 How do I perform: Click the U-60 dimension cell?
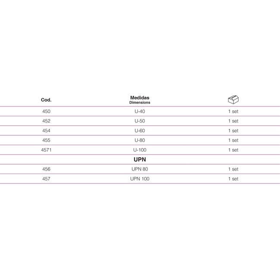click(140, 131)
